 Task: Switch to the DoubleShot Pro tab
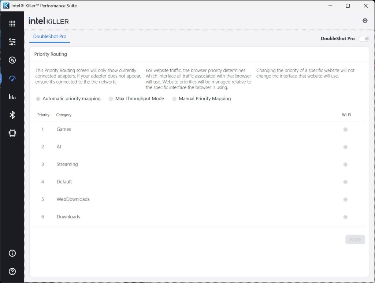[x=50, y=36]
